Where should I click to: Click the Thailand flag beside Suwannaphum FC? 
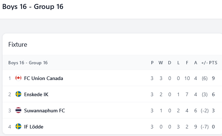[x=18, y=111]
